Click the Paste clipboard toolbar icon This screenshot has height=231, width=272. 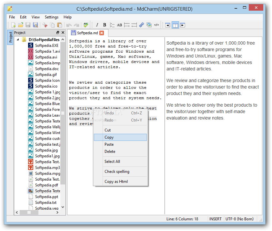[59, 25]
